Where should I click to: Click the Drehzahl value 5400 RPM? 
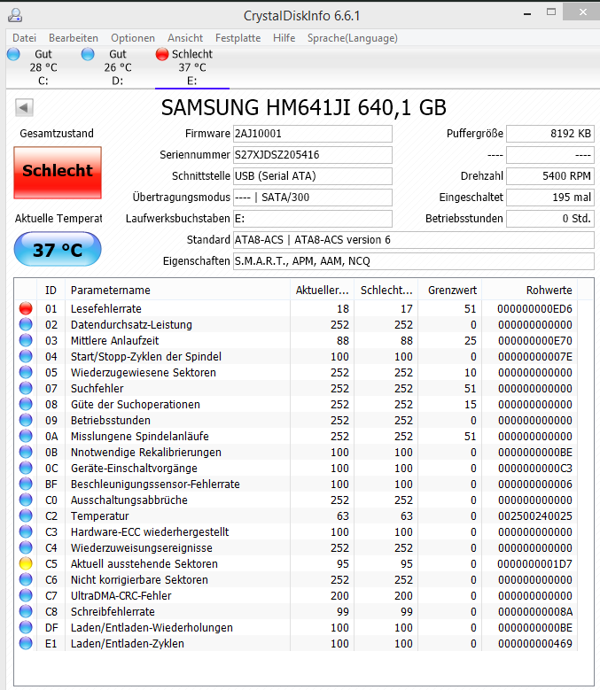click(550, 176)
